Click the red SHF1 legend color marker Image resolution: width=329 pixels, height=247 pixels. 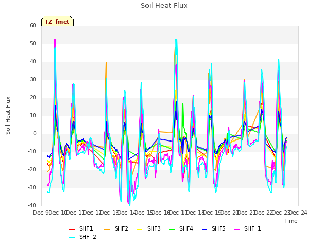(x=72, y=230)
